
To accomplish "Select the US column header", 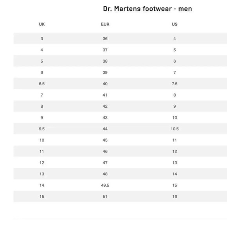I will point(175,24).
